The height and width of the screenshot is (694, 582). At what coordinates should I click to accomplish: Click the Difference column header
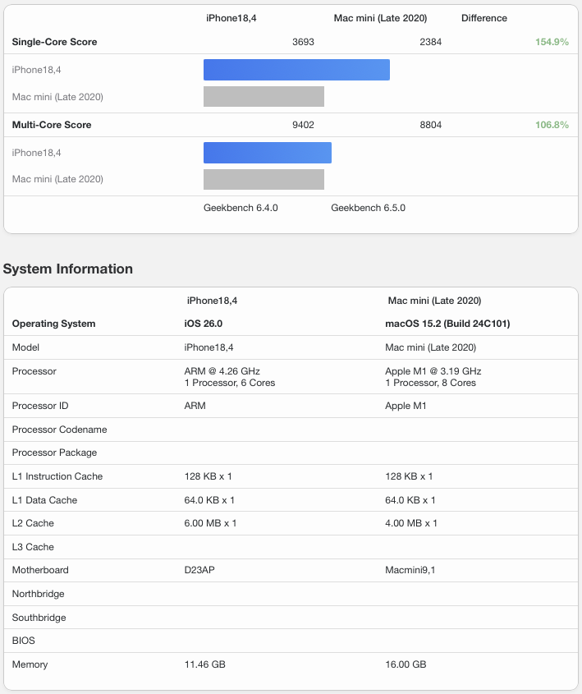coord(483,18)
